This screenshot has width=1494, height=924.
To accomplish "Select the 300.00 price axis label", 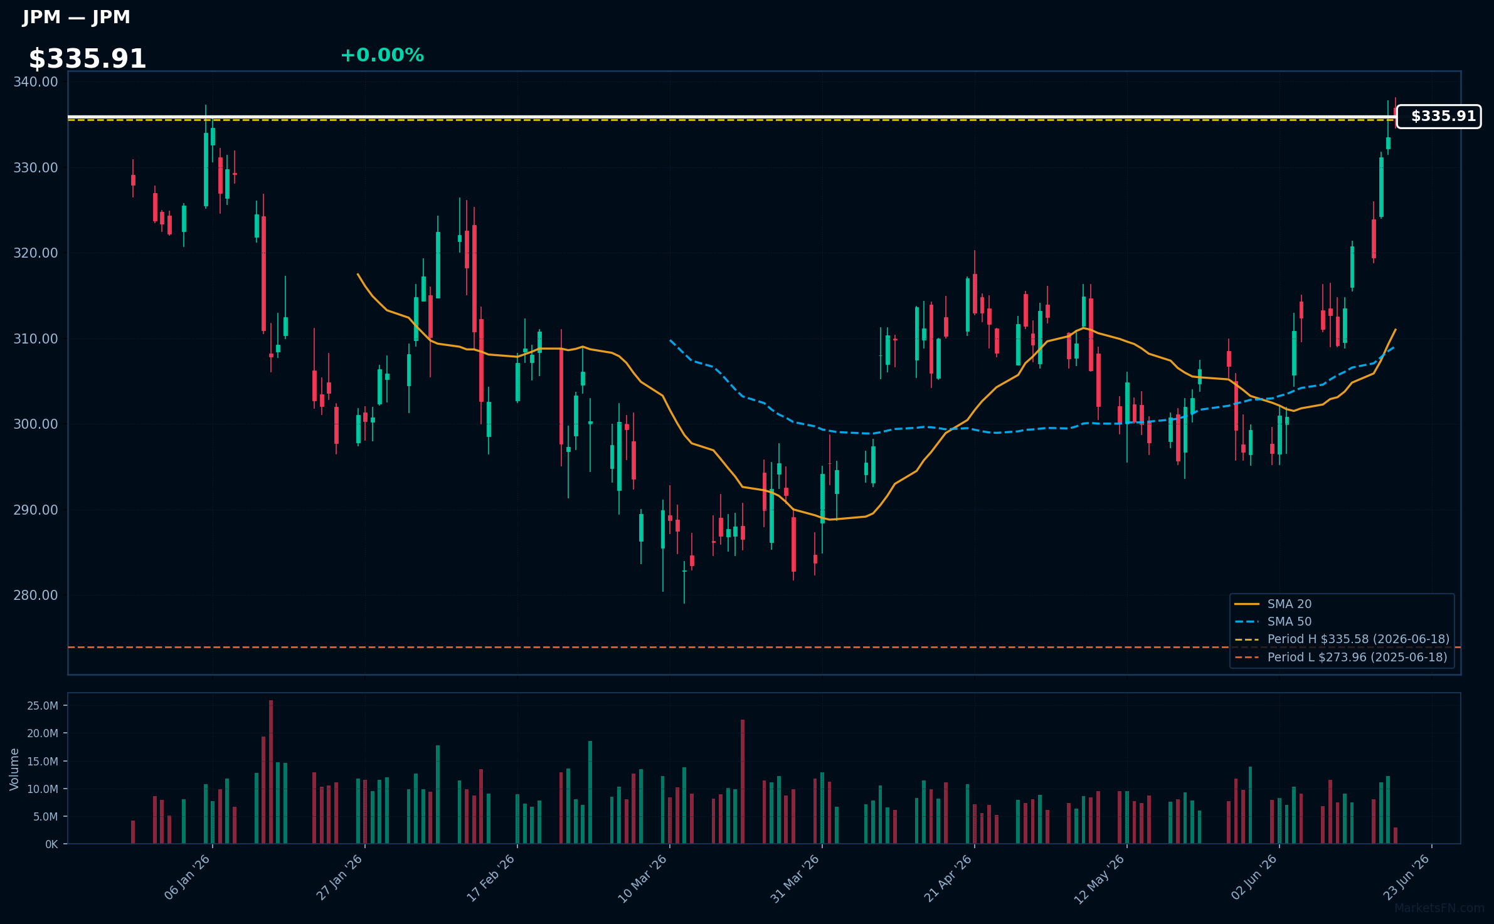I will 36,424.
